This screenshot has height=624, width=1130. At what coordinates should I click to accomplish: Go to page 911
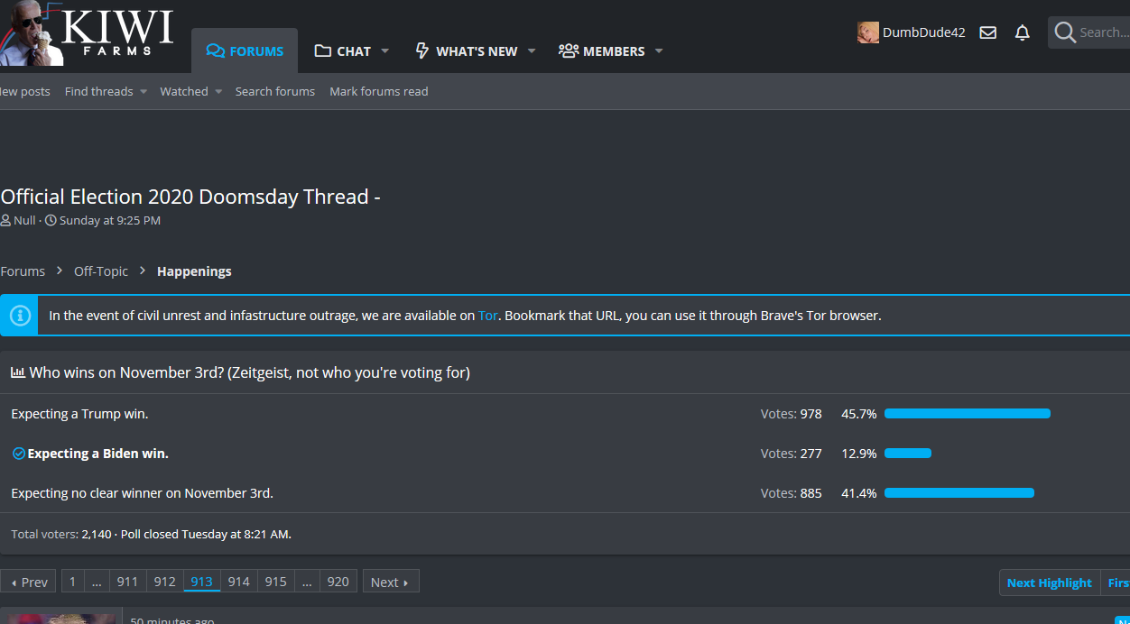pos(127,582)
